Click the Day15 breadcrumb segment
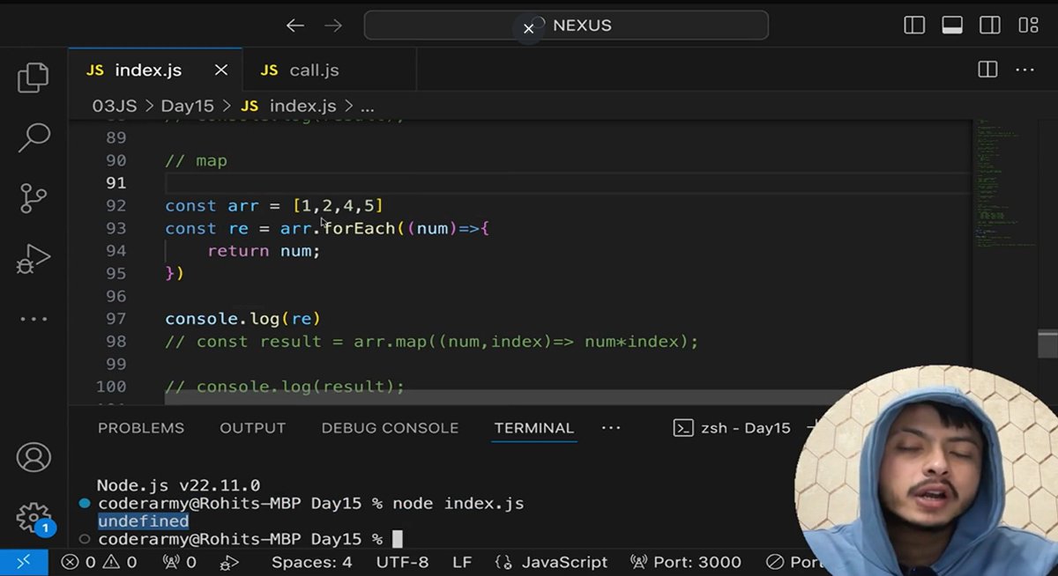This screenshot has width=1058, height=576. coord(188,106)
